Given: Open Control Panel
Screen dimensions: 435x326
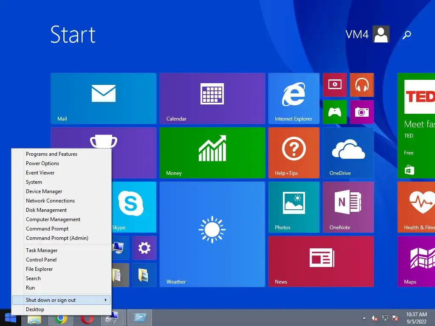Looking at the screenshot, I should click(61, 260).
